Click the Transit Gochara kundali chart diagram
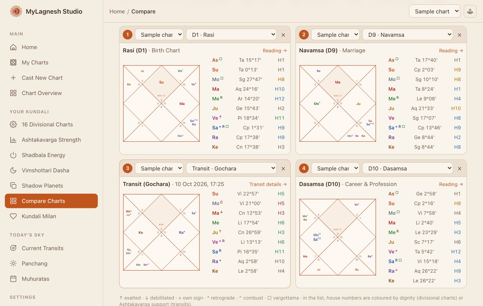The height and width of the screenshot is (306, 483). point(161,232)
